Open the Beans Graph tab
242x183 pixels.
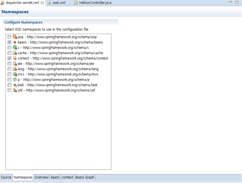click(x=85, y=177)
